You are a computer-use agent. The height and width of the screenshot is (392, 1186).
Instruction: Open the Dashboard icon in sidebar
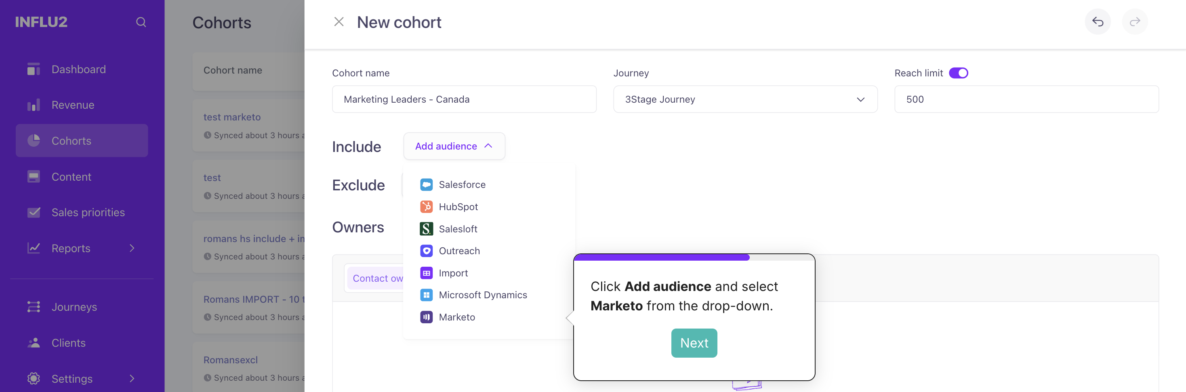pyautogui.click(x=34, y=69)
